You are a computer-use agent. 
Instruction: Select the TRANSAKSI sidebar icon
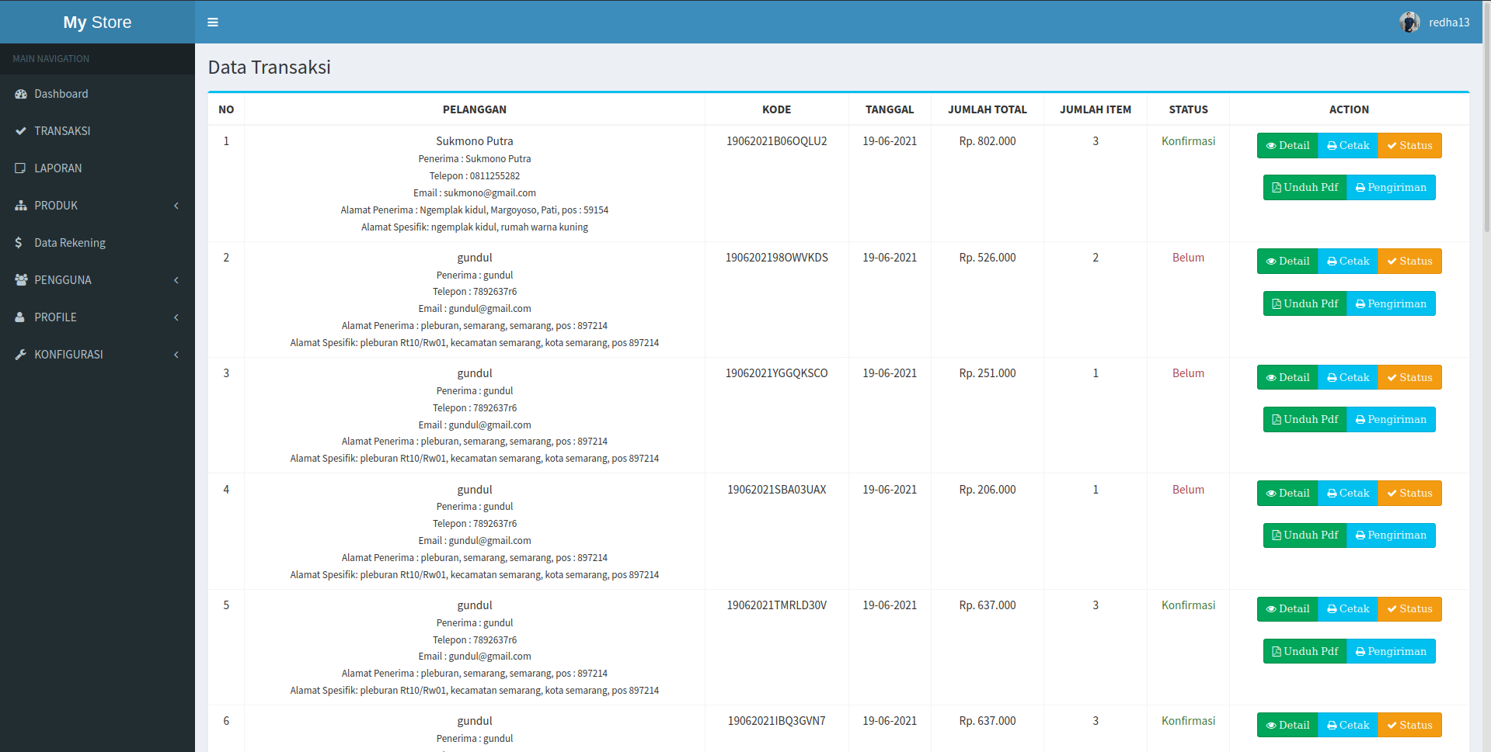tap(19, 130)
